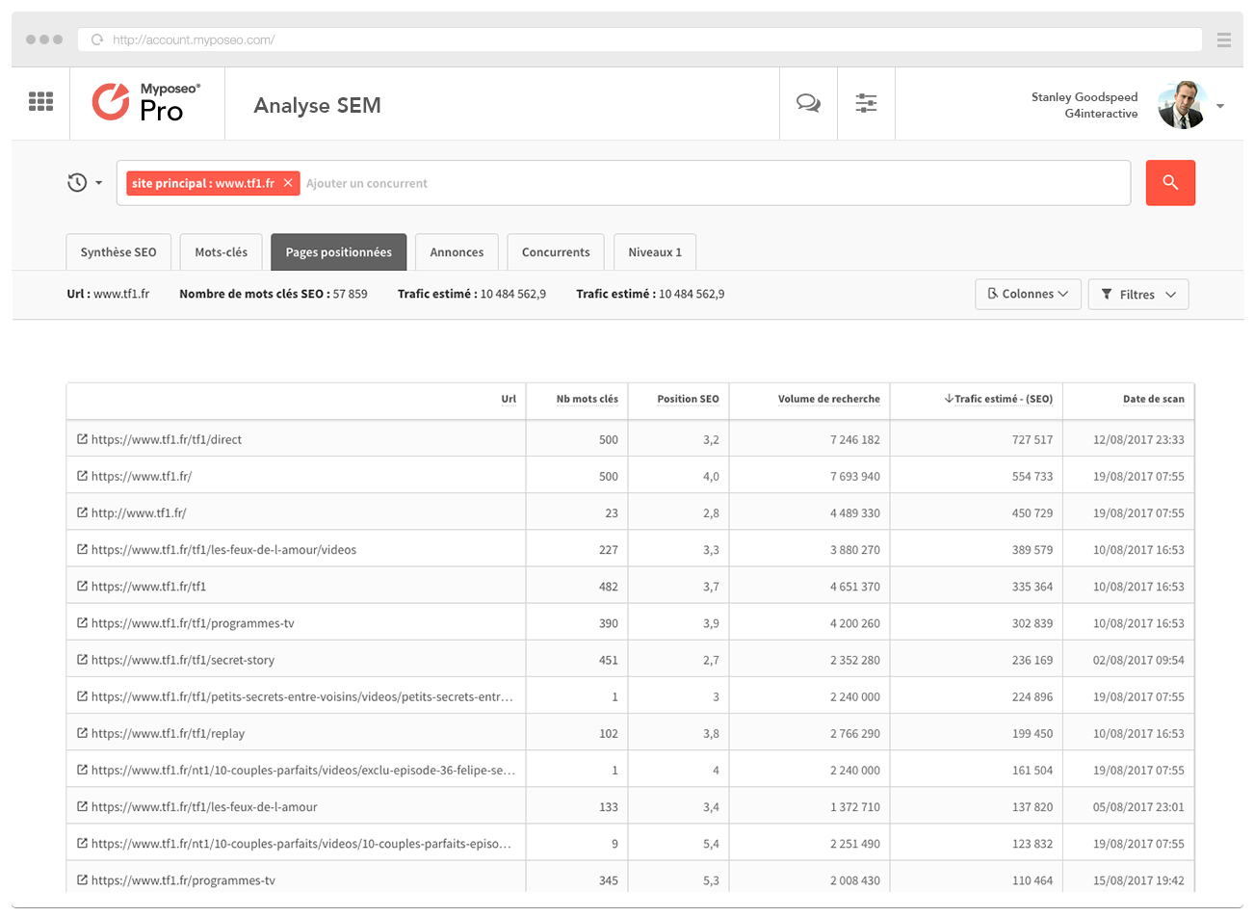
Task: Open the http://www.tf1.fr/ URL link
Action: click(139, 513)
